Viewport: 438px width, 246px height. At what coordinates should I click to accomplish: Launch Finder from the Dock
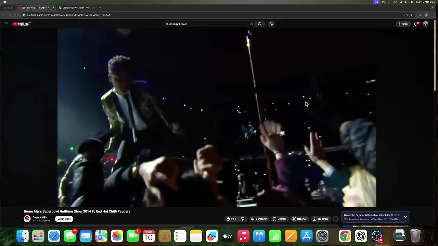[23, 236]
